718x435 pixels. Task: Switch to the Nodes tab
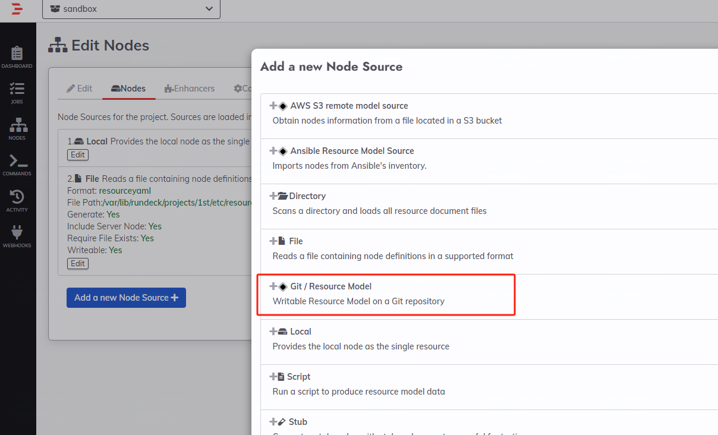128,88
